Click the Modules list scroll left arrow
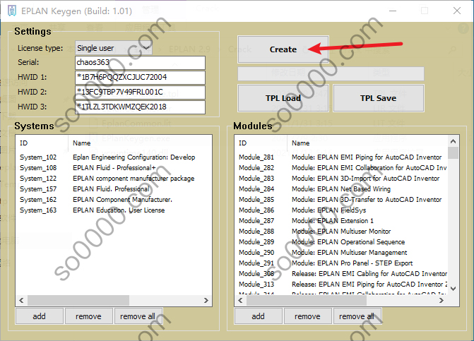The height and width of the screenshot is (341, 474). coord(241,301)
